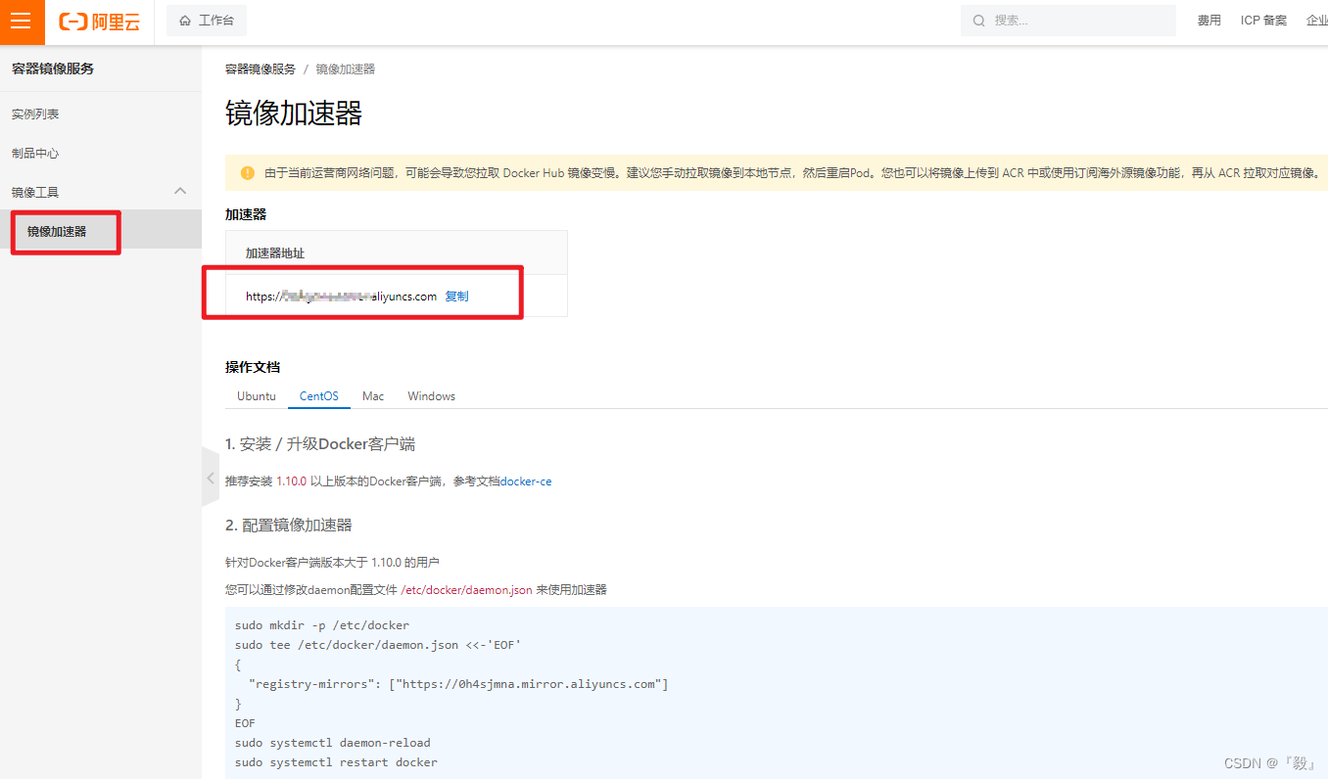Screen dimensions: 1328x779
Task: Click the 镜像加速器 page heading
Action: (x=294, y=114)
